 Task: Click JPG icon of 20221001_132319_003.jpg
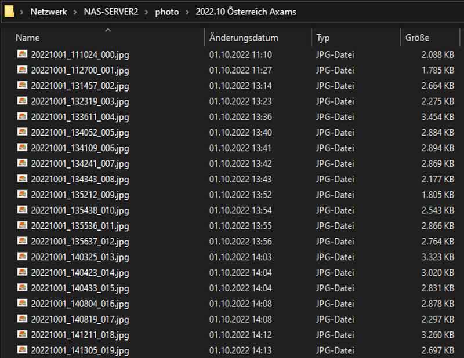coord(22,101)
